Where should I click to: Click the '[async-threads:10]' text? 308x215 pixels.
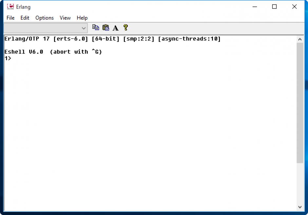189,39
